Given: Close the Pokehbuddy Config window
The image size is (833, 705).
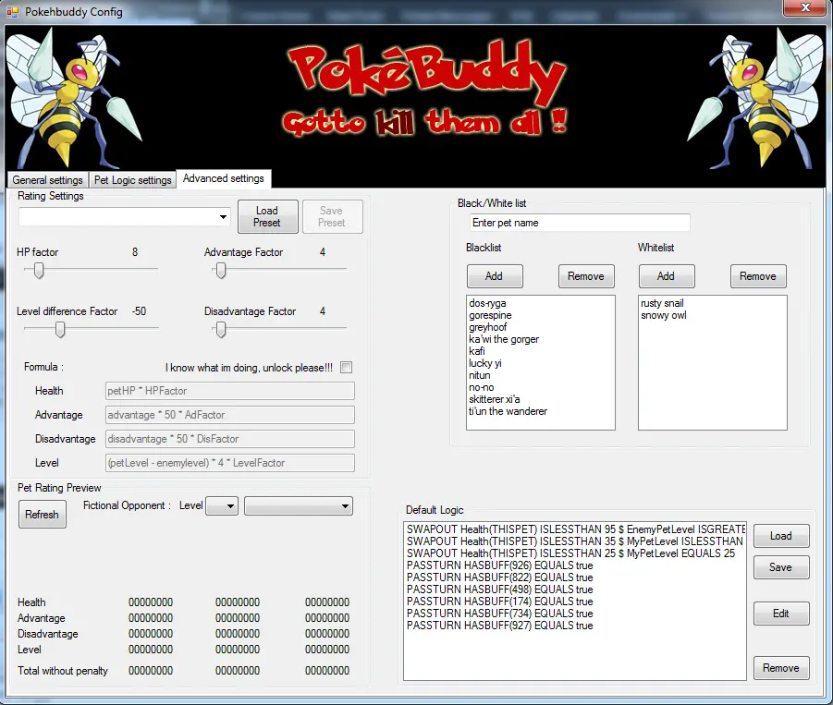Looking at the screenshot, I should (x=805, y=7).
